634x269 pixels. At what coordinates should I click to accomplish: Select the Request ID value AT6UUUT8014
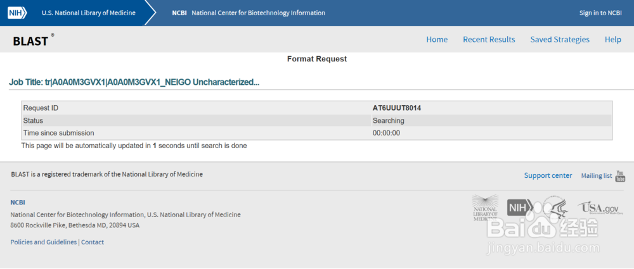397,108
